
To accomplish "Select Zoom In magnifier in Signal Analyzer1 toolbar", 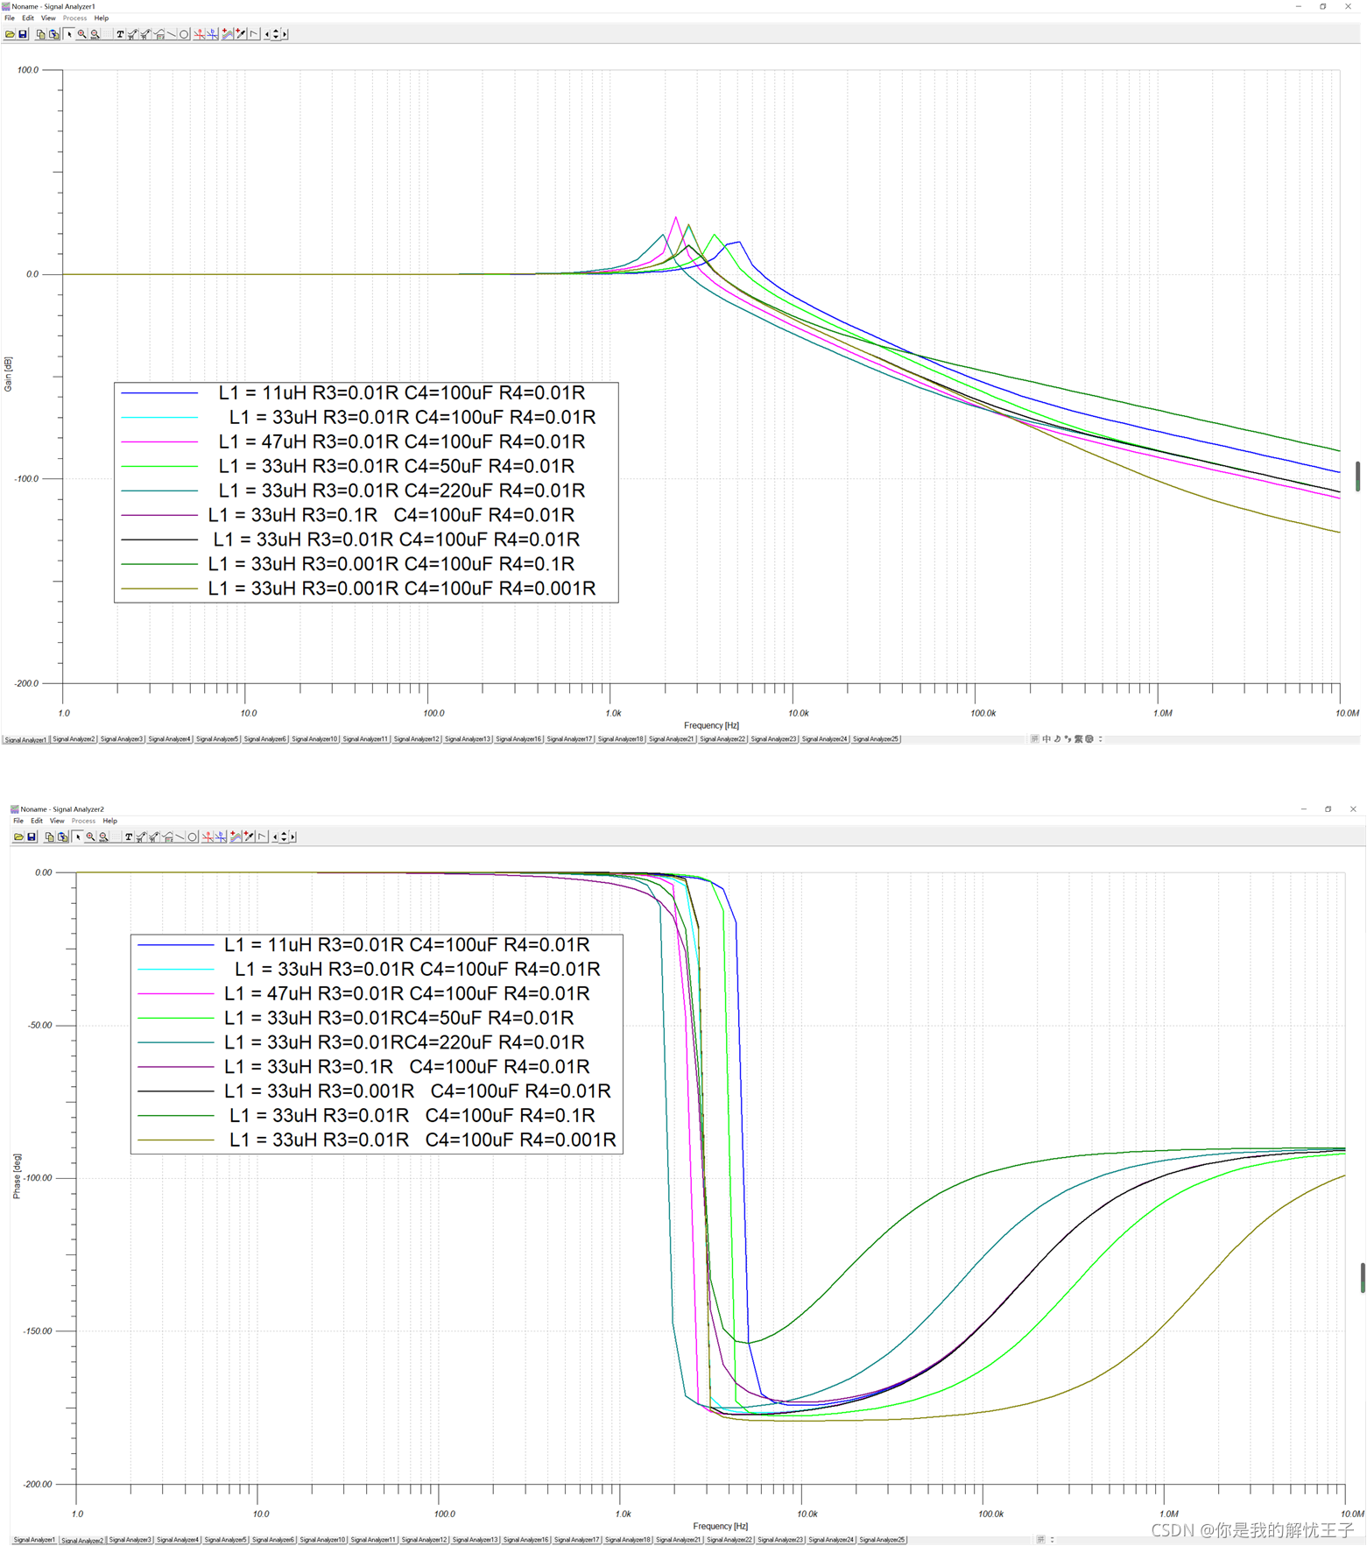I will click(x=82, y=34).
